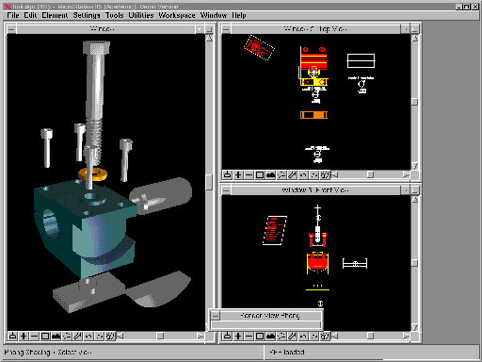Open the Workspace menu
This screenshot has width=482, height=362.
pyautogui.click(x=177, y=15)
